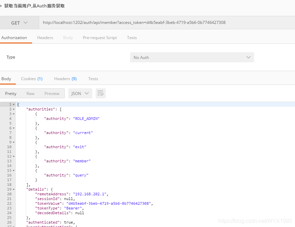The height and width of the screenshot is (227, 295).
Task: Click the "ROLE_ADMIN" value text
Action: click(x=86, y=119)
